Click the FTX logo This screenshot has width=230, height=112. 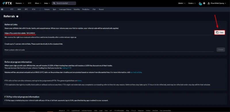(x=7, y=3)
